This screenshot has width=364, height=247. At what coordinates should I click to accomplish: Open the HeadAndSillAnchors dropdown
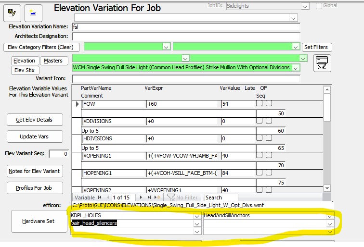[x=329, y=216]
